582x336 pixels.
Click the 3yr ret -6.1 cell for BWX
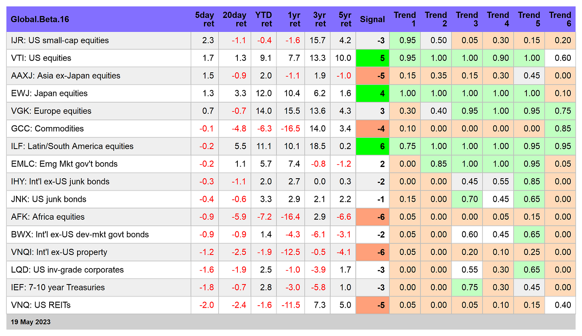click(x=317, y=234)
